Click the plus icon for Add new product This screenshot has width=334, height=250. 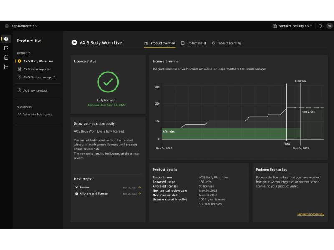point(19,90)
